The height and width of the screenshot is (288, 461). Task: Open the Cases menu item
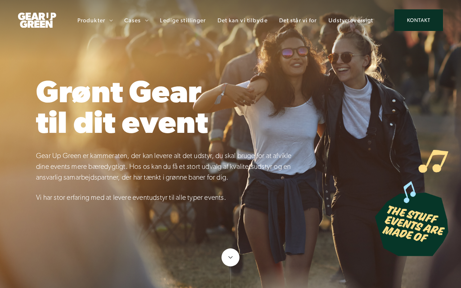(132, 21)
